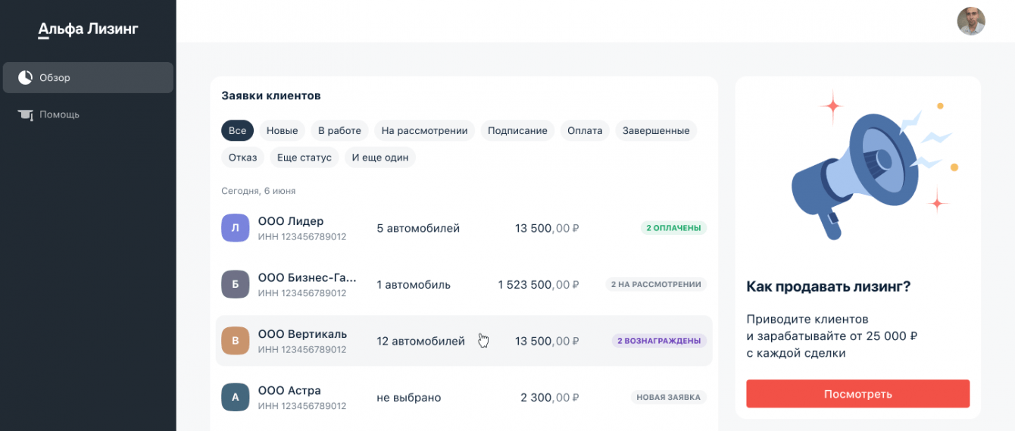The width and height of the screenshot is (1015, 431).
Task: Click the Сегодня, 6 июня date label
Action: click(258, 191)
